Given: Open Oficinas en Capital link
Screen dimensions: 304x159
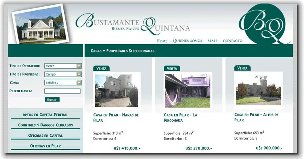Looking at the screenshot, I should pyautogui.click(x=46, y=136).
